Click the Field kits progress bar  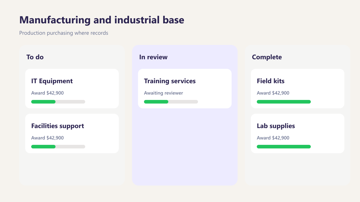(x=284, y=102)
